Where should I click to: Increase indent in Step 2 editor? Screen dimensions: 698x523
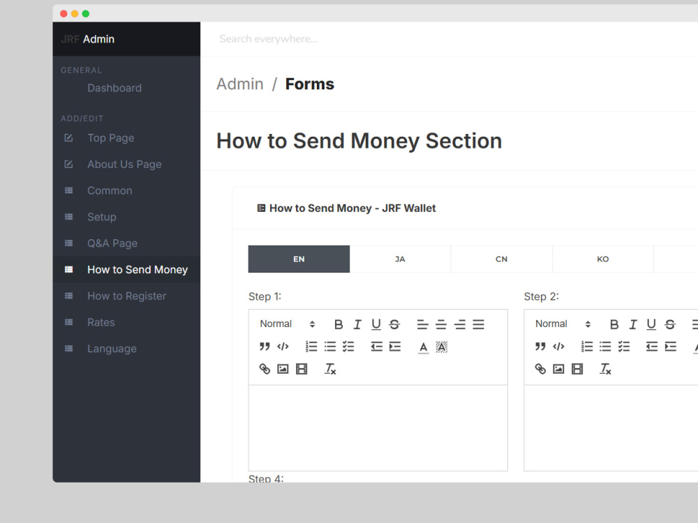point(671,347)
